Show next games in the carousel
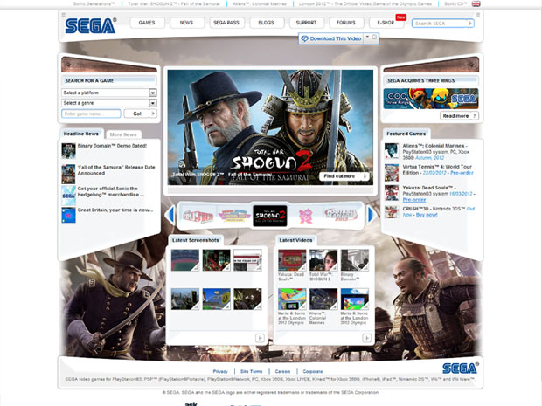542x406 pixels. point(372,215)
